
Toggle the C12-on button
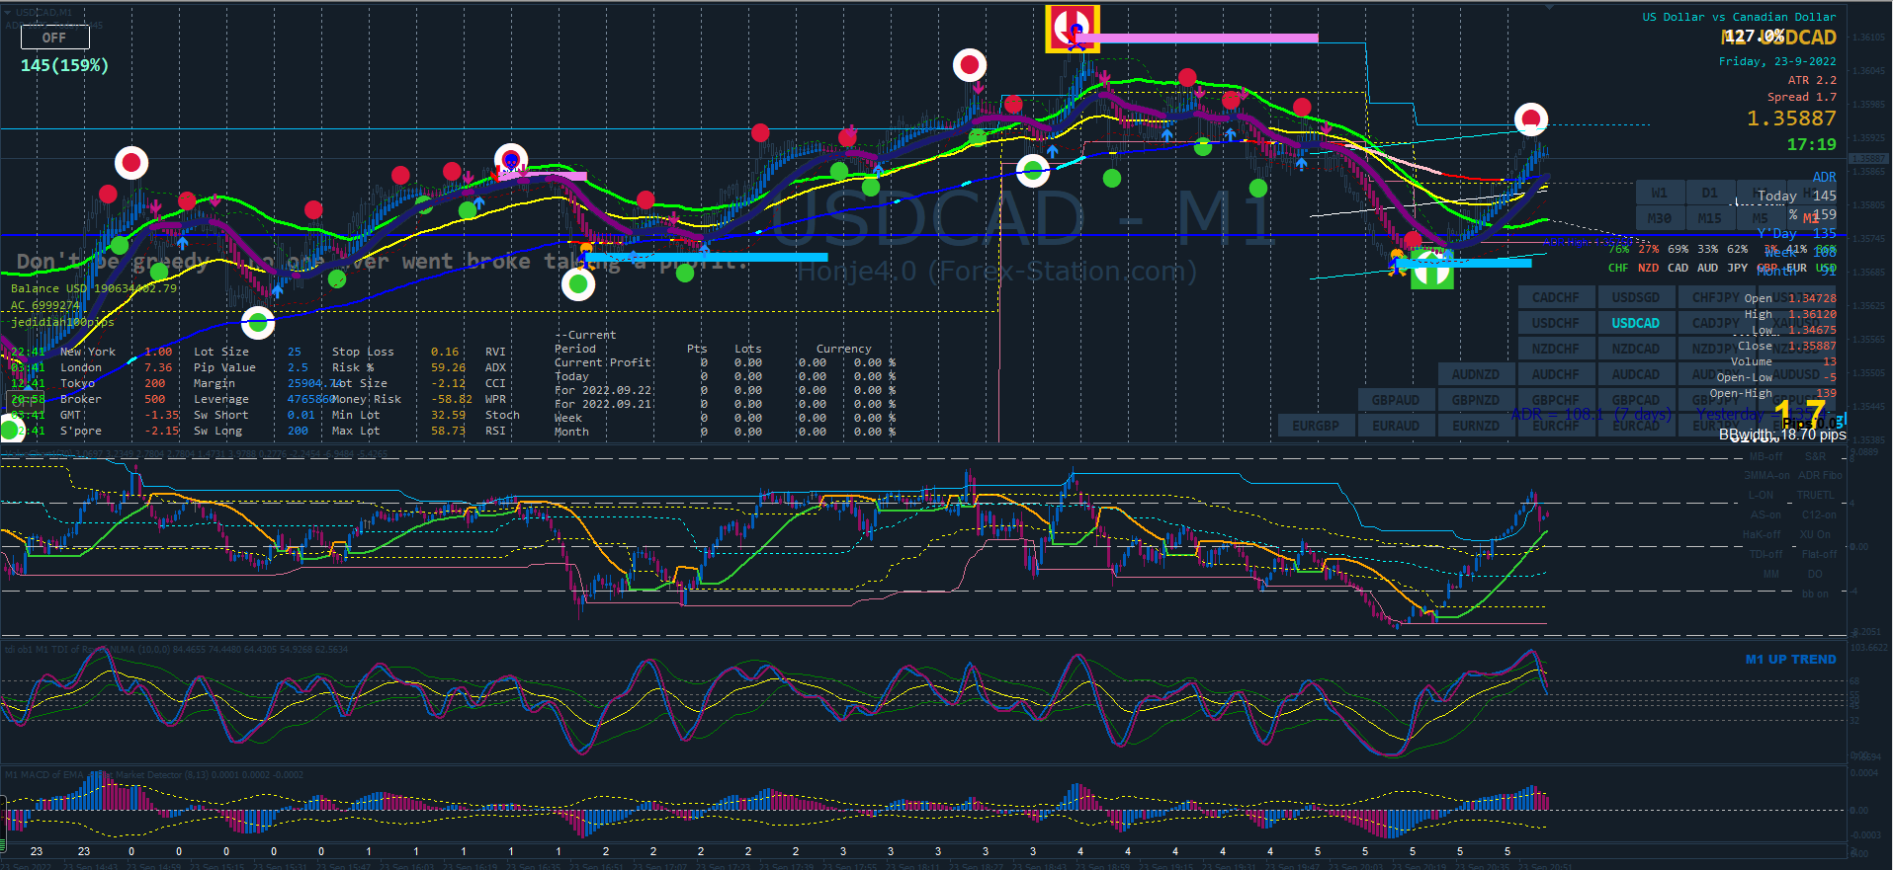coord(1819,514)
